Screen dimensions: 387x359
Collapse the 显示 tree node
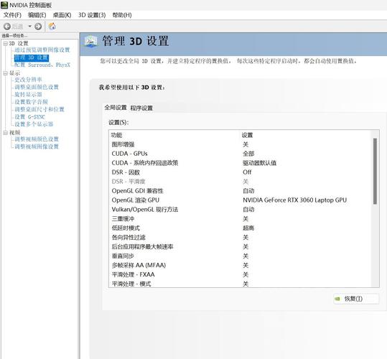[x=5, y=73]
